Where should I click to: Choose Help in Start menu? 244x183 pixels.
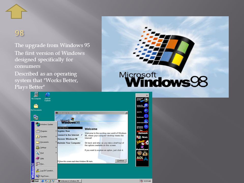46,158
